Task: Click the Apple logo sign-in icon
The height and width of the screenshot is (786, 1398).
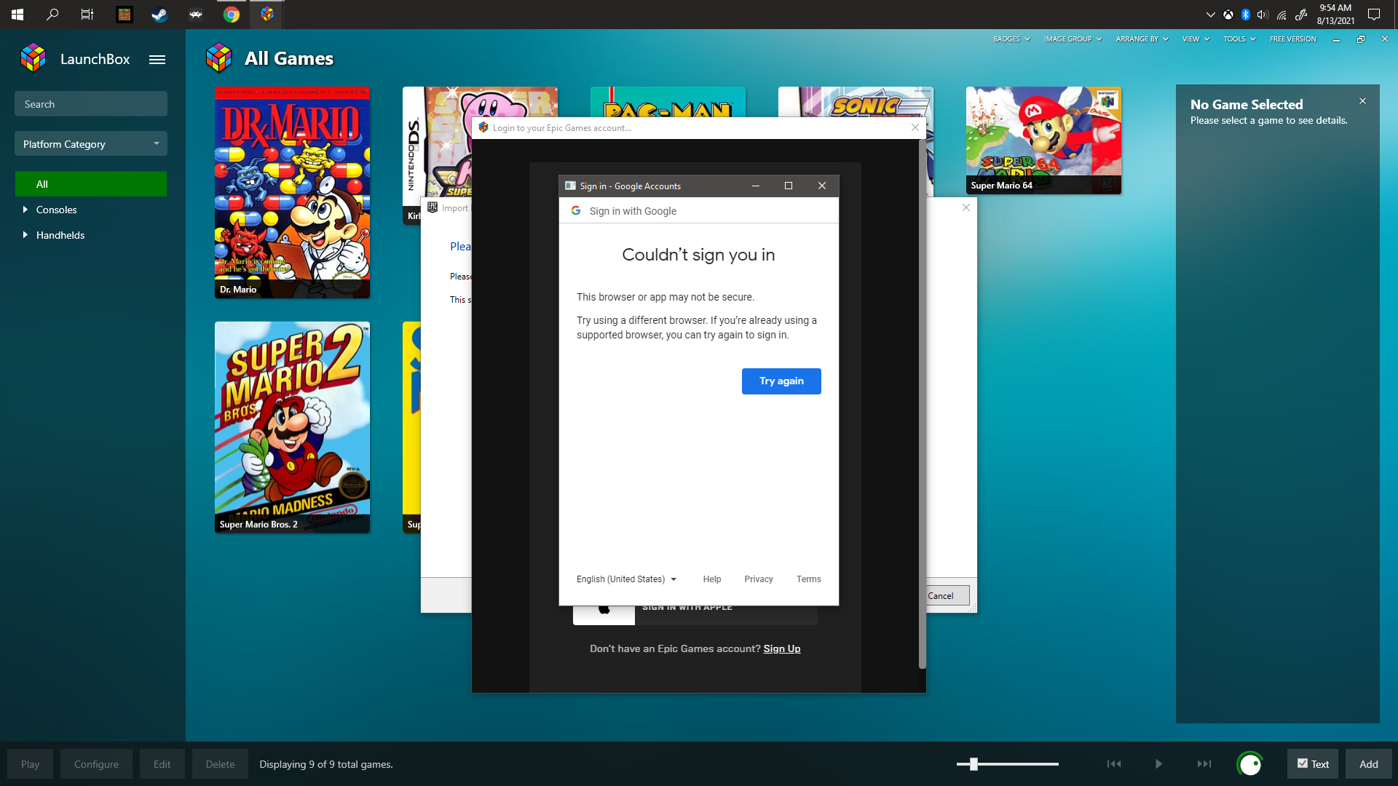Action: pos(604,610)
